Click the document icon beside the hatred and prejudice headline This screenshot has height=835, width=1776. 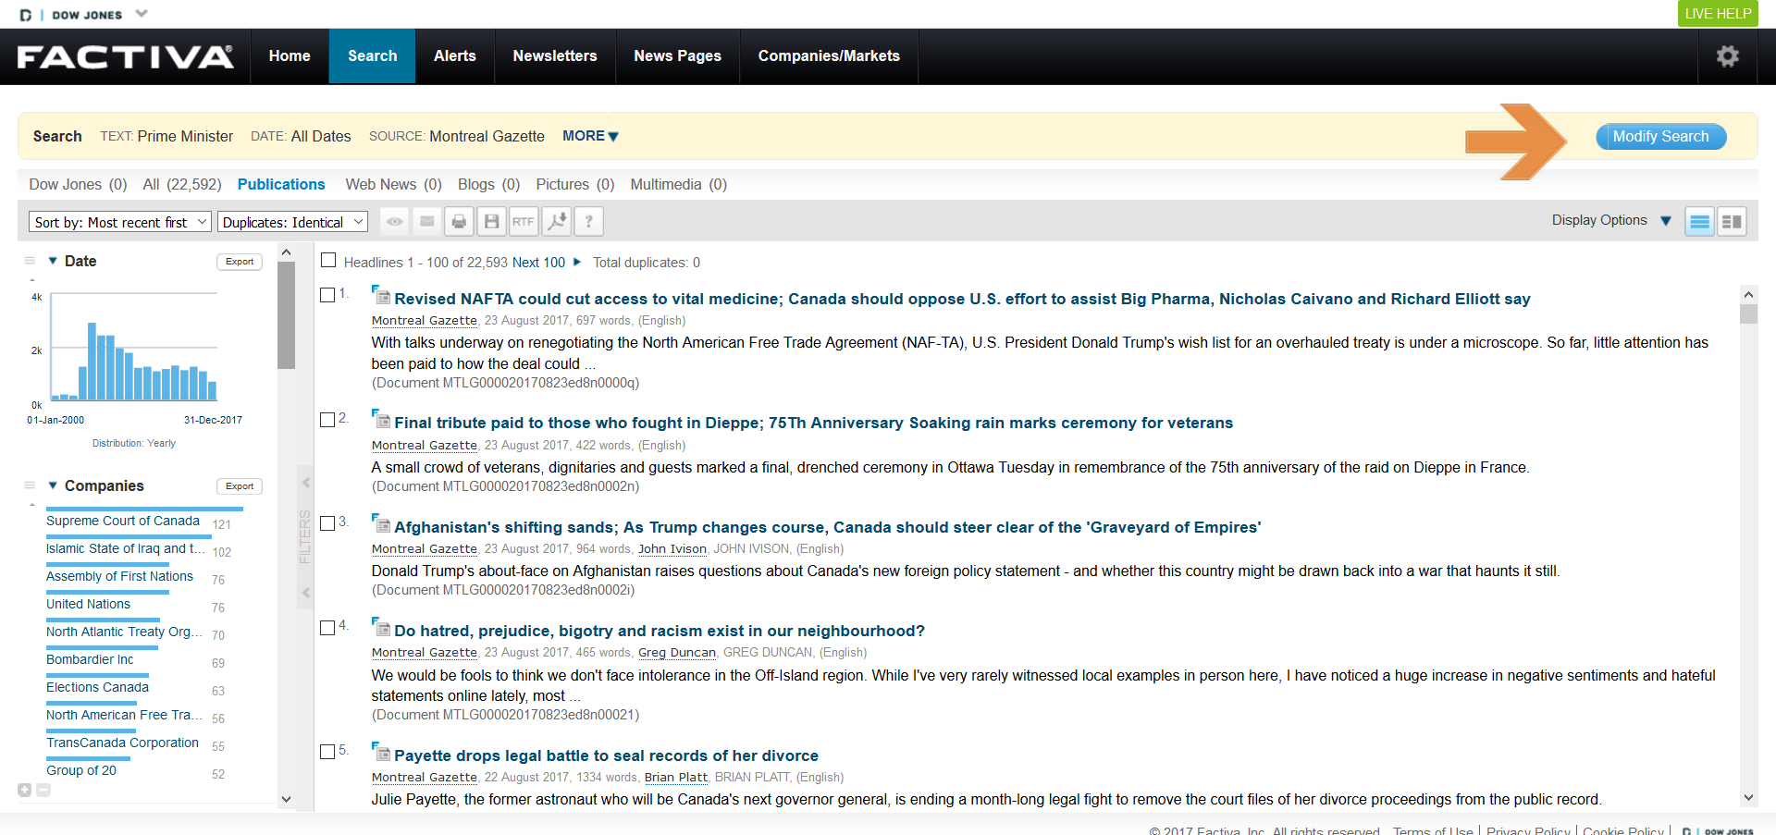[381, 628]
